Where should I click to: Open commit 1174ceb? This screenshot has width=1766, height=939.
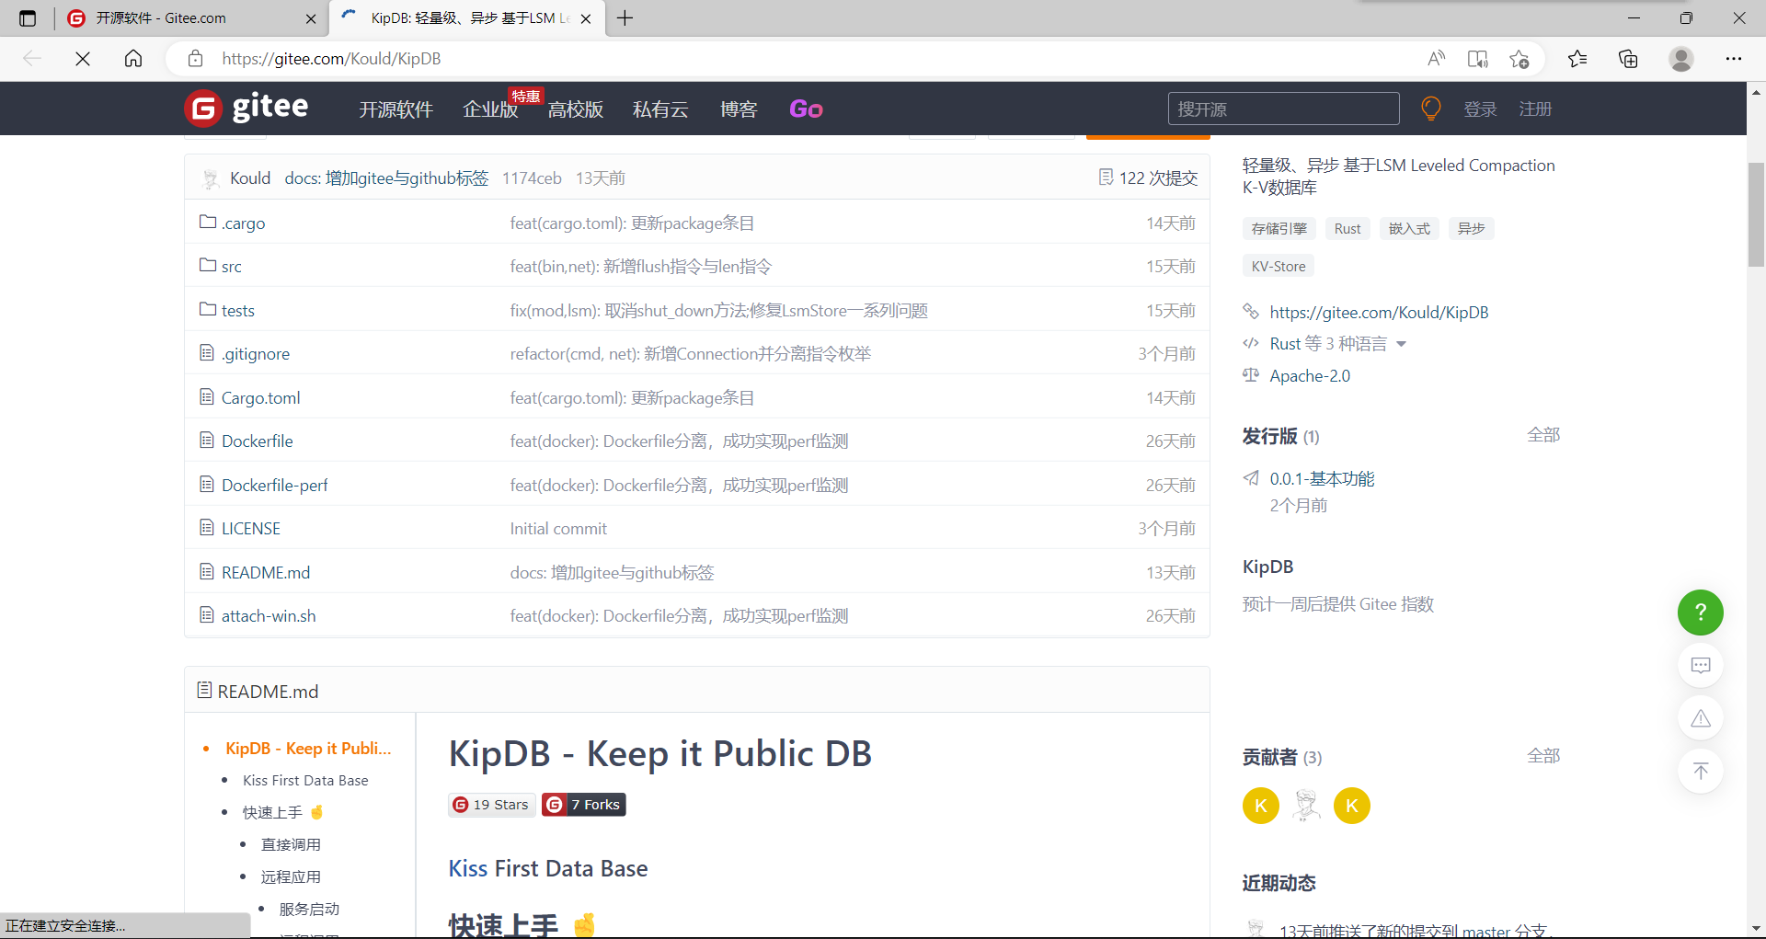(x=532, y=177)
